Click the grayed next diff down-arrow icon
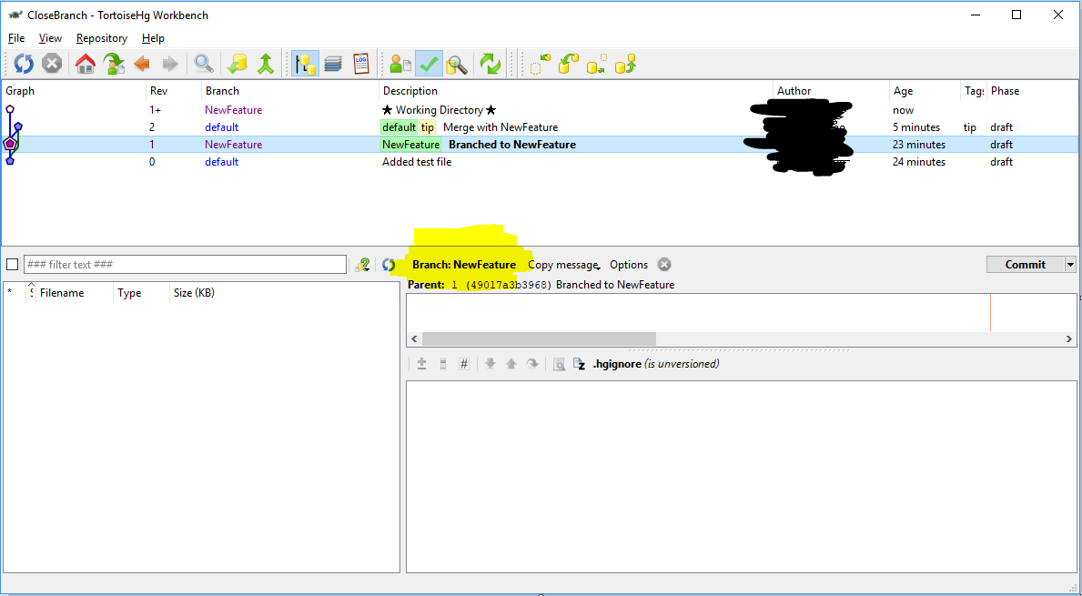The width and height of the screenshot is (1082, 596). click(x=490, y=364)
